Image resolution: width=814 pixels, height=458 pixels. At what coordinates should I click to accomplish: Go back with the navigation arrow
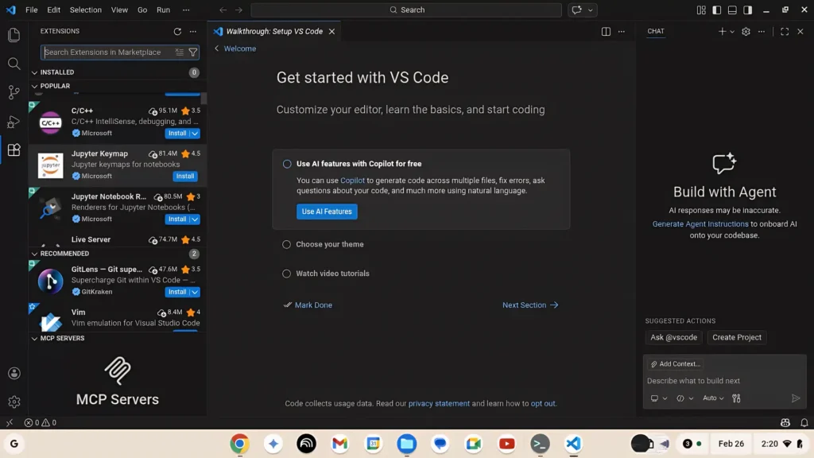223,10
